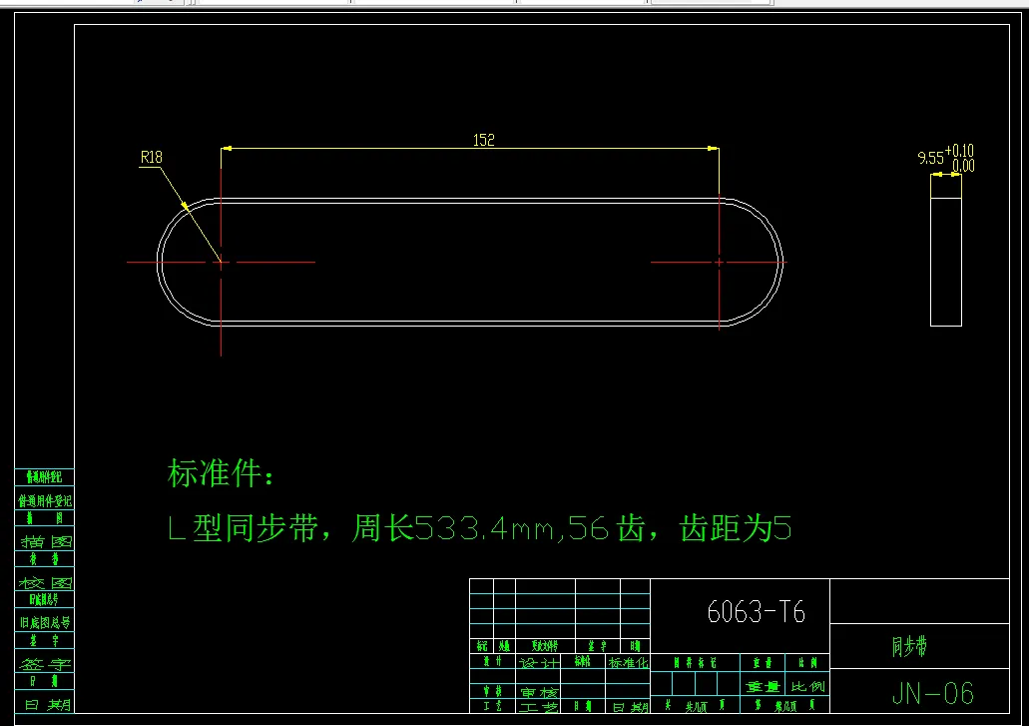Click the 比例 cell in title block
Viewport: 1029px width, 726px height.
[807, 687]
